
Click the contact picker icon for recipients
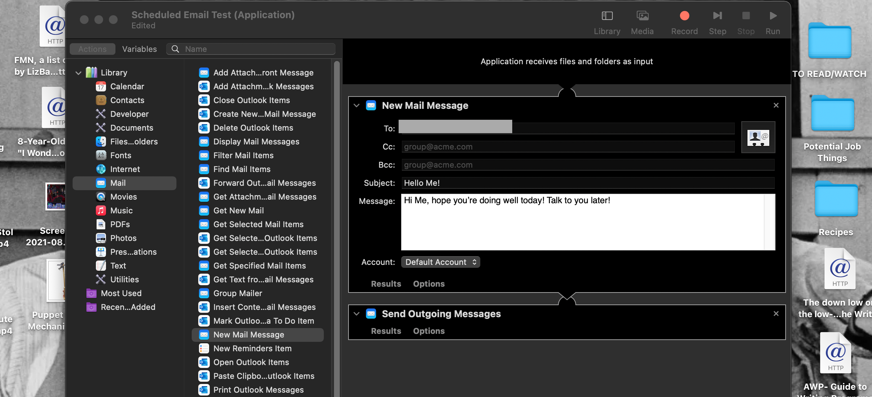pos(757,137)
